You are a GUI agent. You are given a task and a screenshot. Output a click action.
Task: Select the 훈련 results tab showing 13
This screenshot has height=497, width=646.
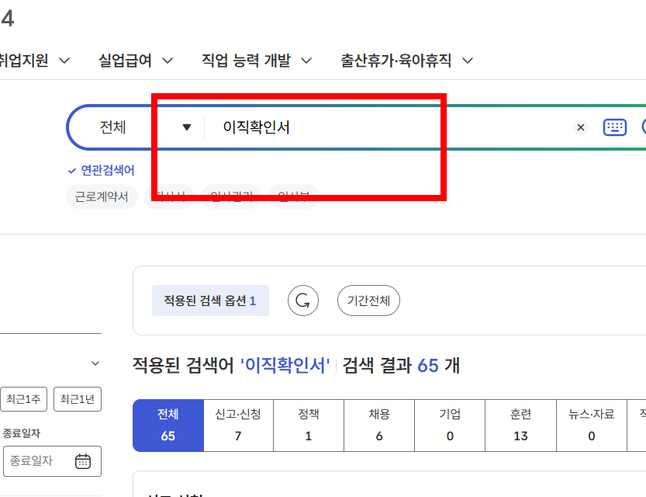click(x=520, y=425)
